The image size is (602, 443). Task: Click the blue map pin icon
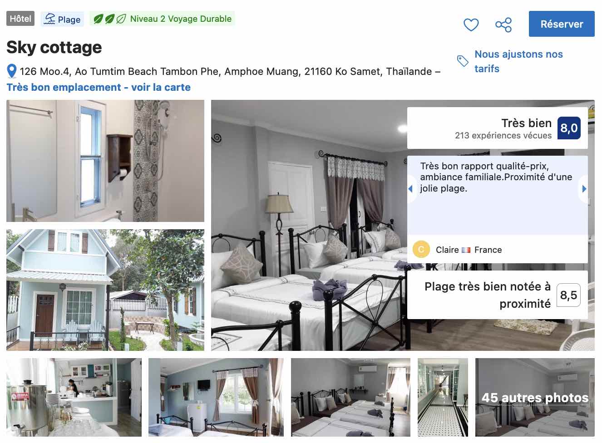coord(12,71)
